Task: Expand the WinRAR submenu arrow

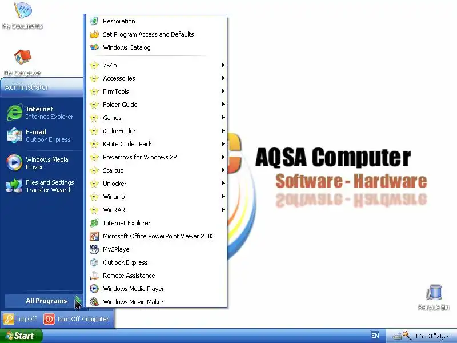Action: [x=223, y=210]
